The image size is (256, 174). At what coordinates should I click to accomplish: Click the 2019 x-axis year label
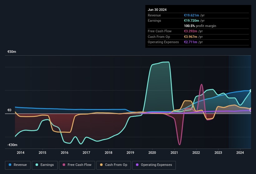(130, 153)
